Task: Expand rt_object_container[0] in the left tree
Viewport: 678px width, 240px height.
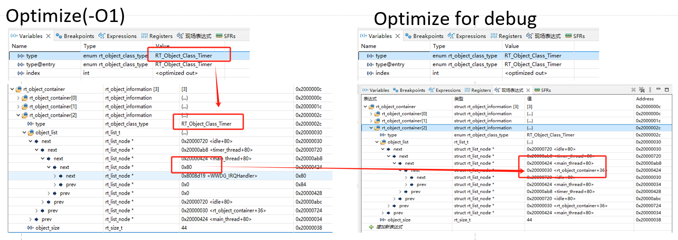Action: [18, 98]
